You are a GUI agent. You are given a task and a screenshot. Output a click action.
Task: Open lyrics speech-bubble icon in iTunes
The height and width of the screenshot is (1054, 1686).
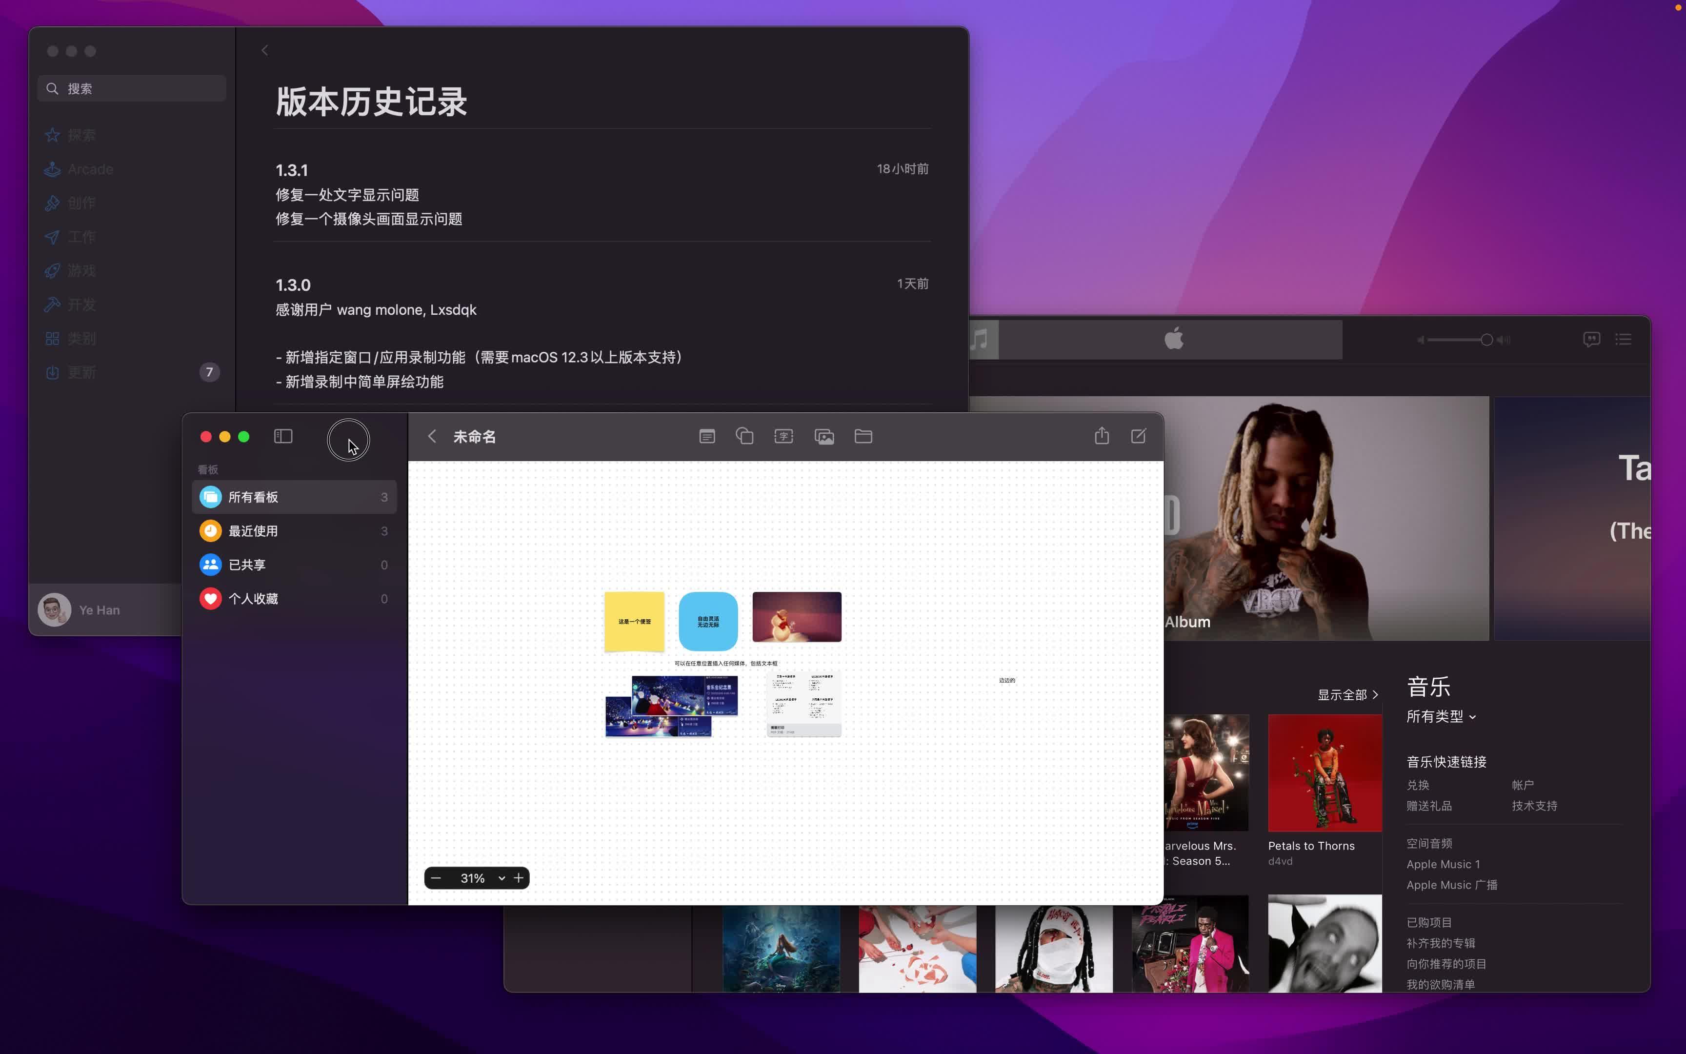(x=1591, y=340)
